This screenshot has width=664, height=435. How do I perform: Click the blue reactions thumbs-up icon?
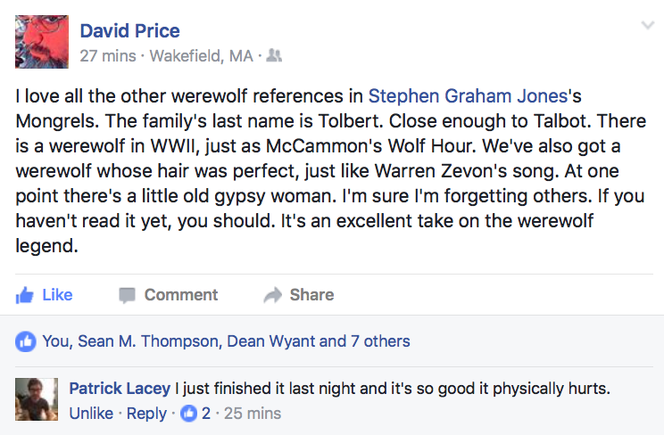pos(27,341)
